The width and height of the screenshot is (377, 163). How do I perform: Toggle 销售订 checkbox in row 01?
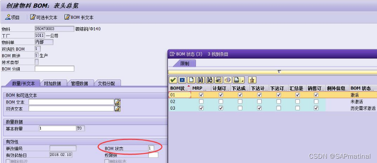click(x=316, y=95)
